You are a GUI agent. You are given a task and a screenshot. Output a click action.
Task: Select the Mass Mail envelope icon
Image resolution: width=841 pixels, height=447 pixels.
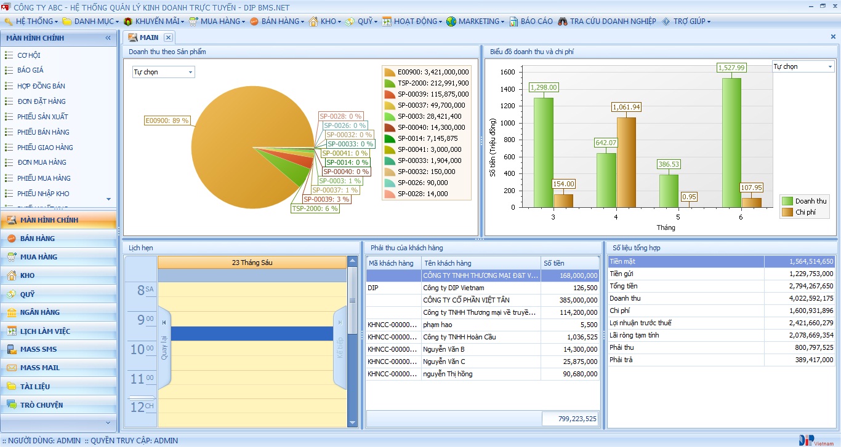[11, 368]
